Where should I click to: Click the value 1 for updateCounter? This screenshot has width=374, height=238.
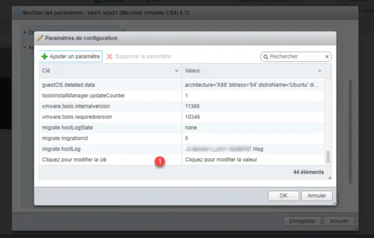[x=186, y=95]
